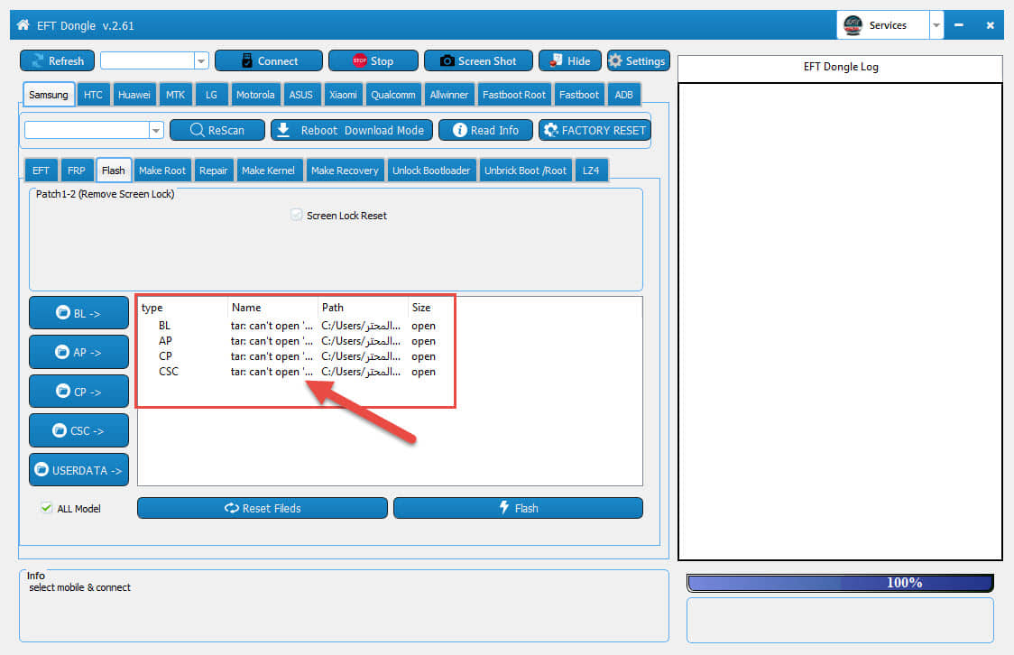Open the ADB tab
This screenshot has width=1014, height=655.
pos(624,95)
